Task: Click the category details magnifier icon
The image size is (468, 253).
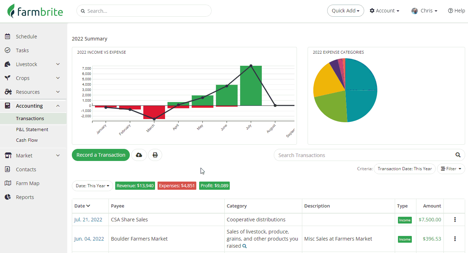Action: click(x=244, y=246)
